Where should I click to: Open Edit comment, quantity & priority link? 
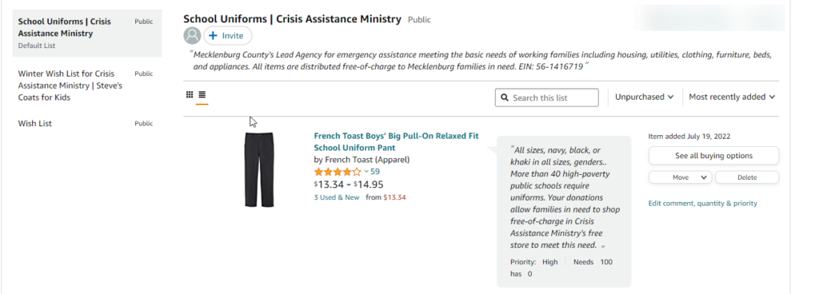click(x=702, y=203)
